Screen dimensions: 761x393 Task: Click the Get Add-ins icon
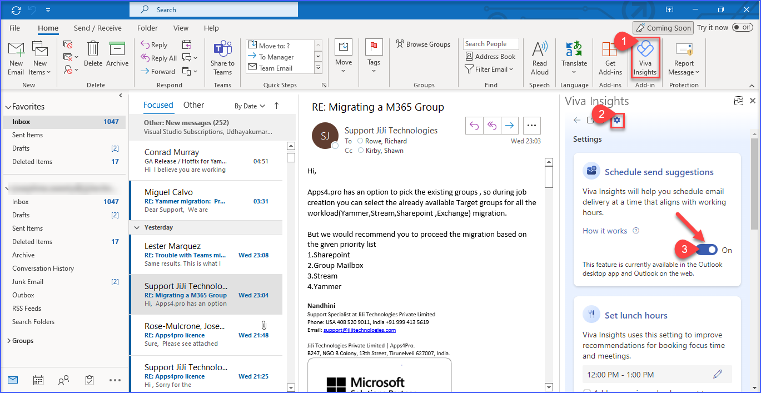[x=610, y=58]
